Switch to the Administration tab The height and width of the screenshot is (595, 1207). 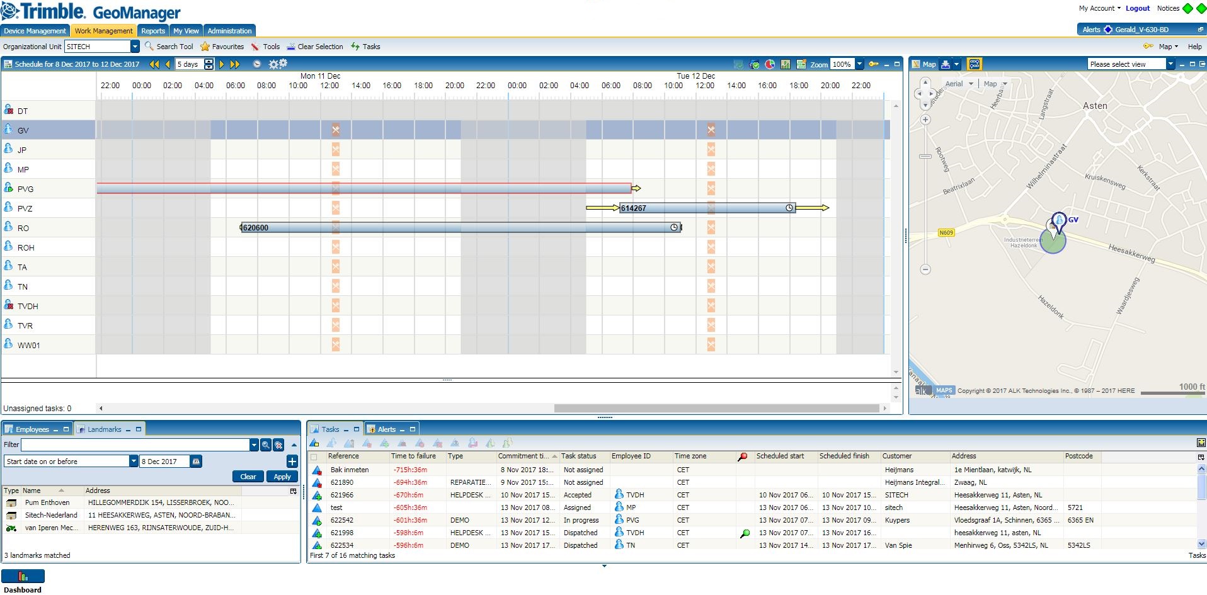coord(229,30)
